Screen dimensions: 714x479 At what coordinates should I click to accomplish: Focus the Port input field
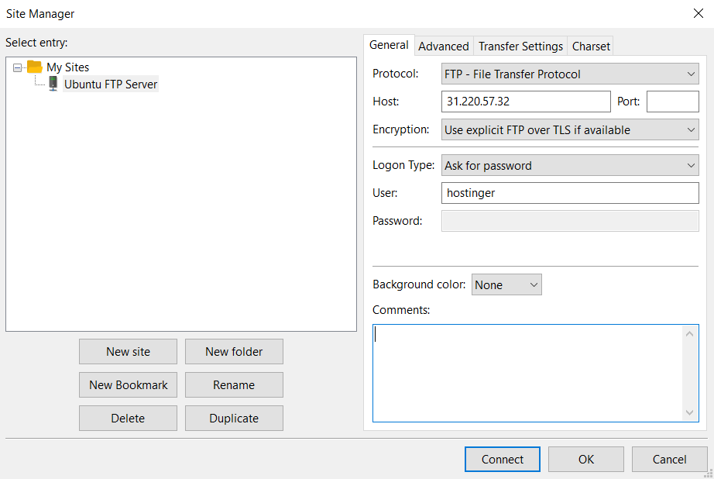672,101
